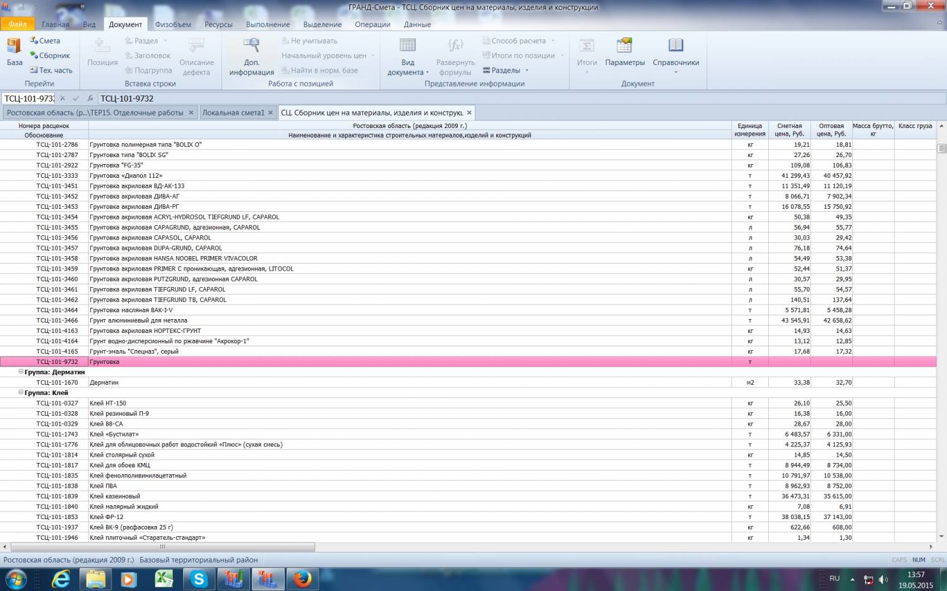
Task: Click the Вид документа icon
Action: (408, 56)
